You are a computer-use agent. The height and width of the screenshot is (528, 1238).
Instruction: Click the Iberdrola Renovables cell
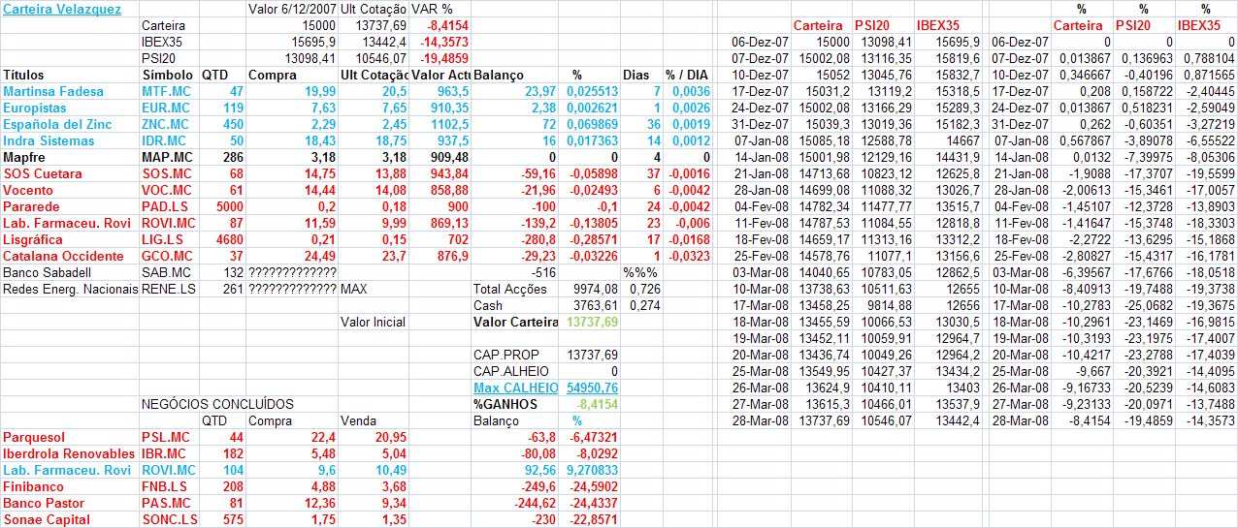tap(69, 454)
